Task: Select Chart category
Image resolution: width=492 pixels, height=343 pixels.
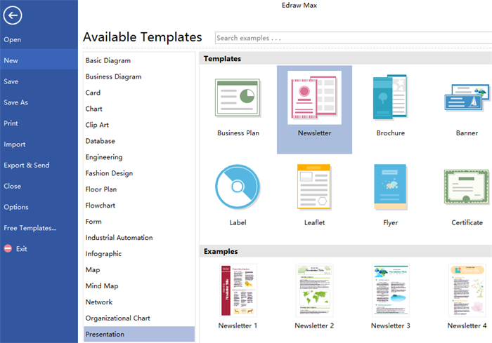Action: pyautogui.click(x=93, y=109)
